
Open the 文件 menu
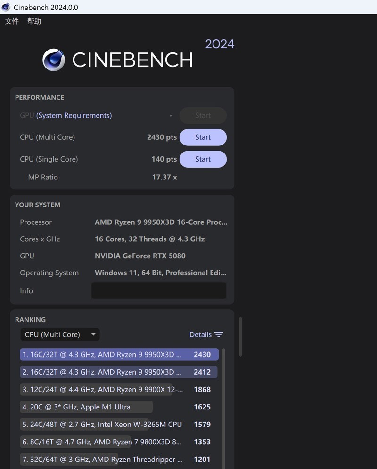(12, 21)
